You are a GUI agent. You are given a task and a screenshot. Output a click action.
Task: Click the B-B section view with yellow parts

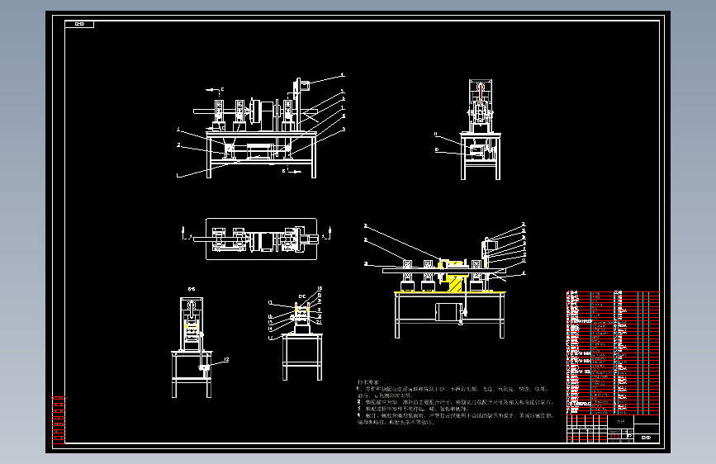[192, 347]
